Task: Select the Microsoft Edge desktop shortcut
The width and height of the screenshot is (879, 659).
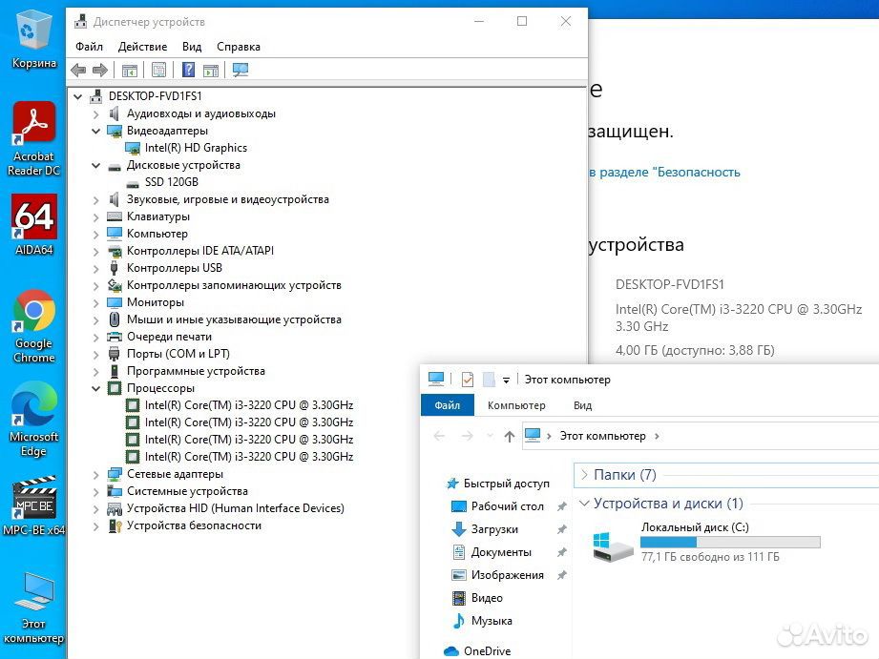Action: tap(33, 420)
